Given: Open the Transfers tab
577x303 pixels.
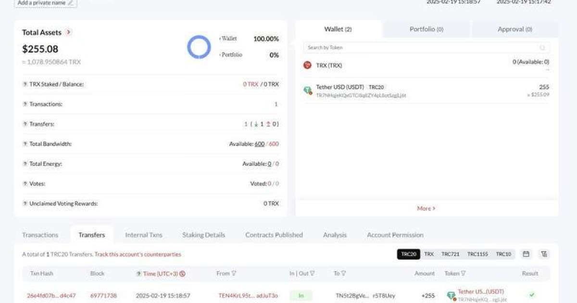Looking at the screenshot, I should pos(92,235).
